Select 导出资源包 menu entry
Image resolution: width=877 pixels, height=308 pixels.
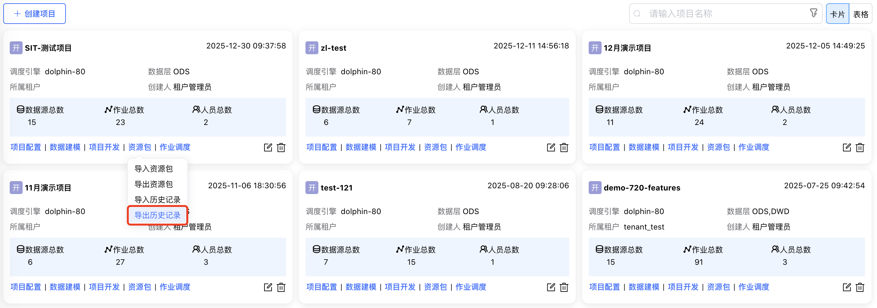click(154, 184)
